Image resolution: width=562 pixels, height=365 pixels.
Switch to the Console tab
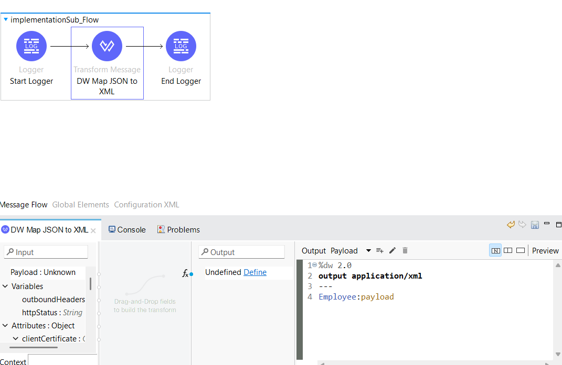coord(126,229)
